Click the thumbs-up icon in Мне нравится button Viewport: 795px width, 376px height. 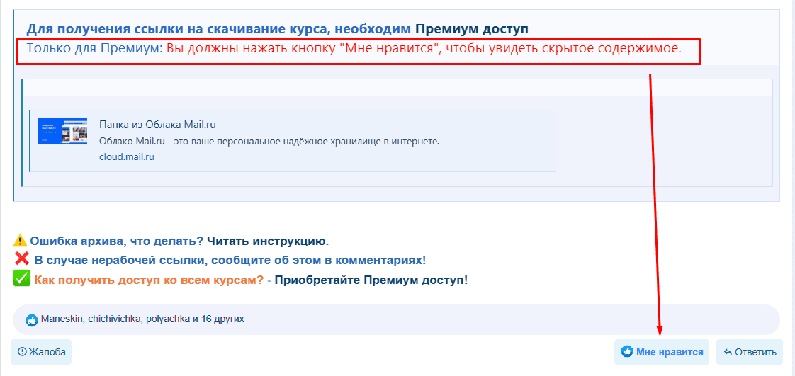pyautogui.click(x=626, y=352)
